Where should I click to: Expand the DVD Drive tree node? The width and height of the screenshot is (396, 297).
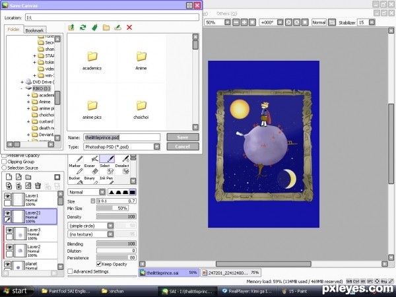coord(22,82)
